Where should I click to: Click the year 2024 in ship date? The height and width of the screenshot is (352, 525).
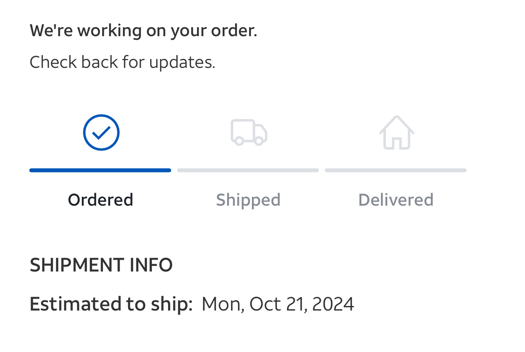(333, 304)
